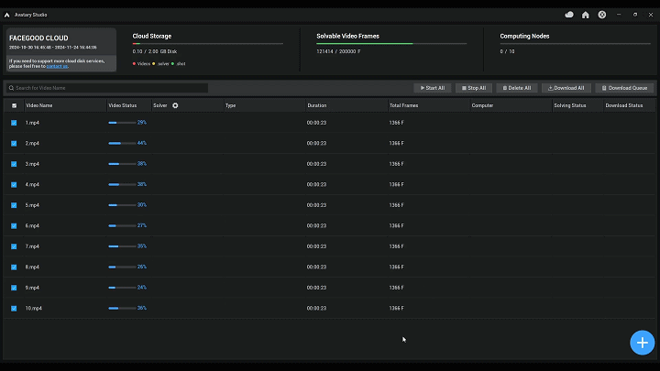The width and height of the screenshot is (660, 371).
Task: Open the cloud icon in title bar
Action: (569, 15)
